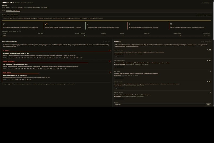
Task: Edit the Density Ceiling input field
Action: click(x=119, y=99)
